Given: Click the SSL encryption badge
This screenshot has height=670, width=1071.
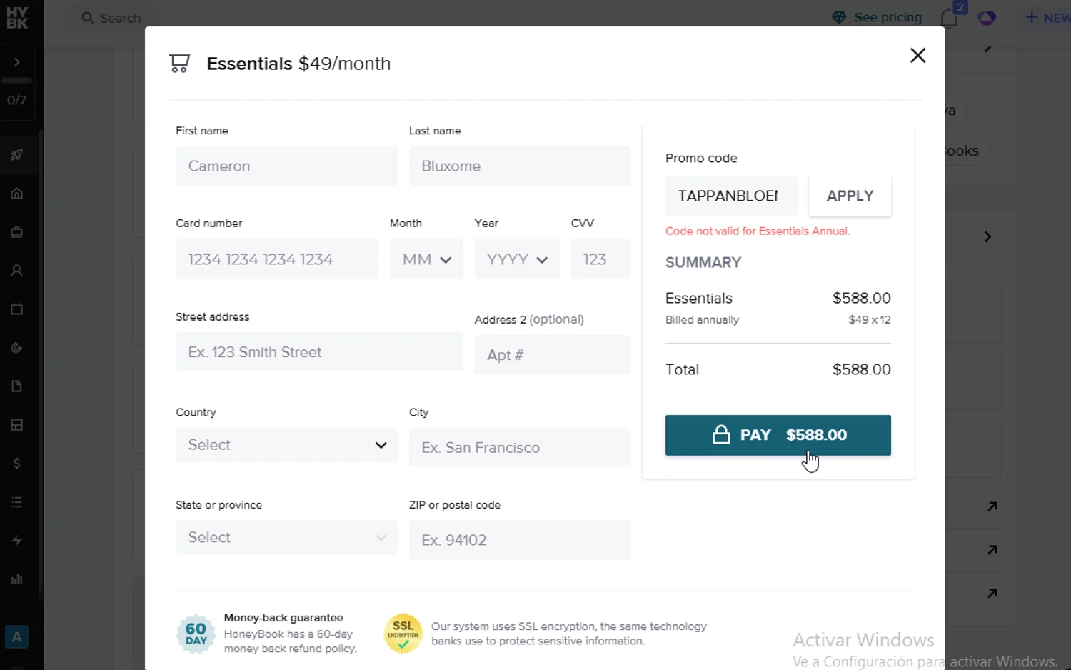Looking at the screenshot, I should pyautogui.click(x=403, y=634).
